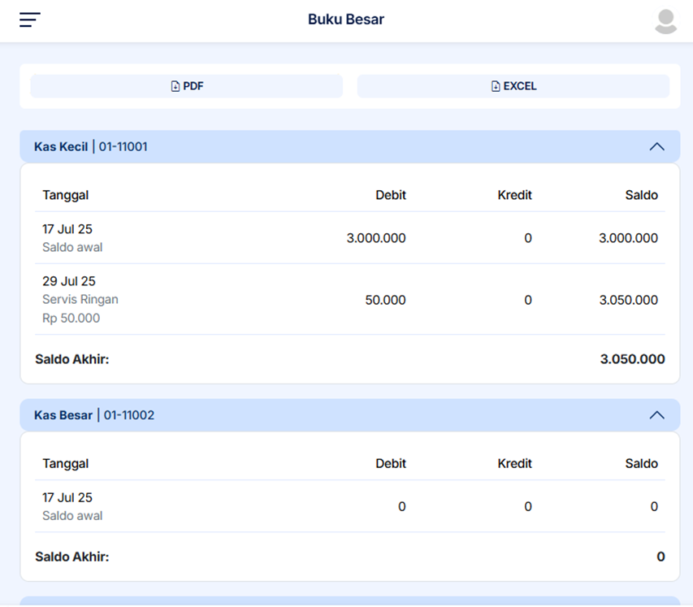Click the Saldo Akhir 3.050.000 total
Viewport: 693px width, 607px height.
(632, 359)
